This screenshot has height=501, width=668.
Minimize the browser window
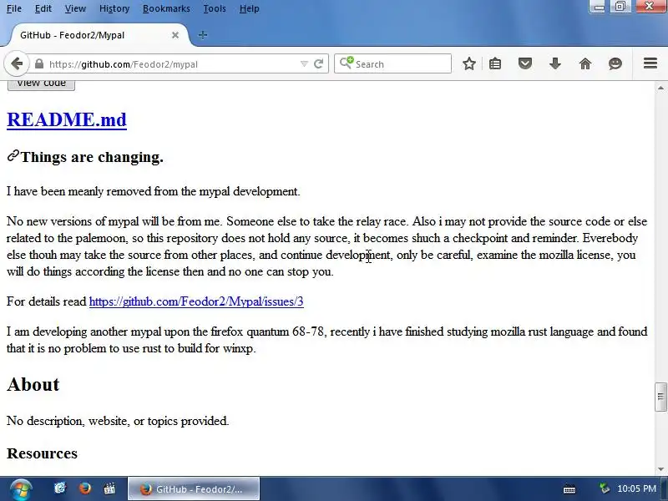(599, 7)
